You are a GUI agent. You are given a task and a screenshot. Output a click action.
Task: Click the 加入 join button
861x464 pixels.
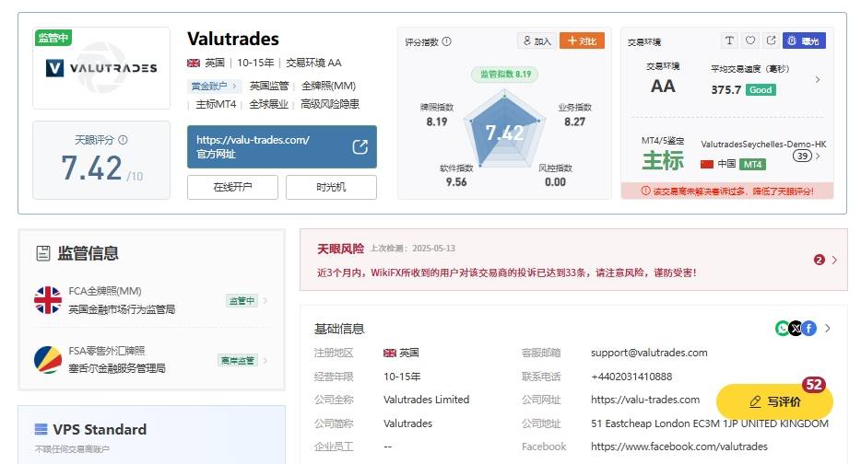[x=537, y=41]
